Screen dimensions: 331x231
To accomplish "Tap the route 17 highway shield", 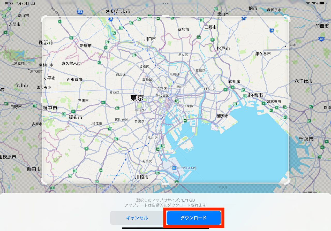I will 111,19.
